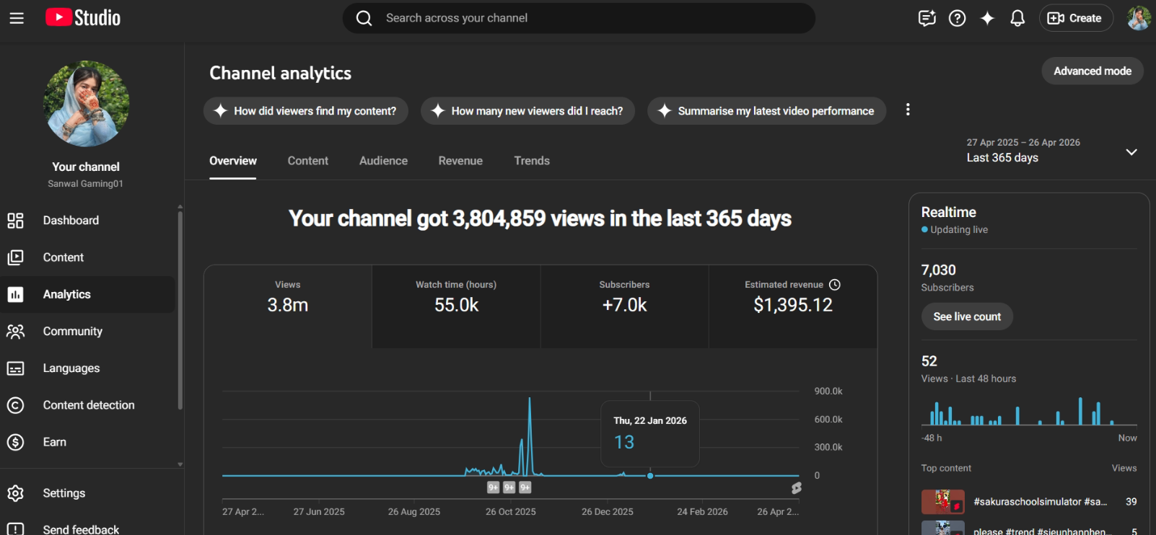Click 'How did viewers find my content?' suggestion
Image resolution: width=1156 pixels, height=535 pixels.
306,111
